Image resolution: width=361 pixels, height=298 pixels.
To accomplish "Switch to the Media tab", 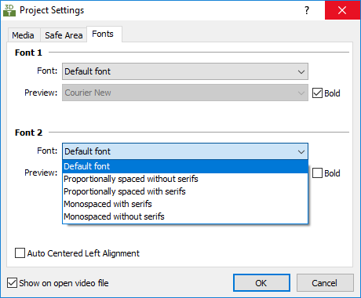I will pyautogui.click(x=24, y=35).
